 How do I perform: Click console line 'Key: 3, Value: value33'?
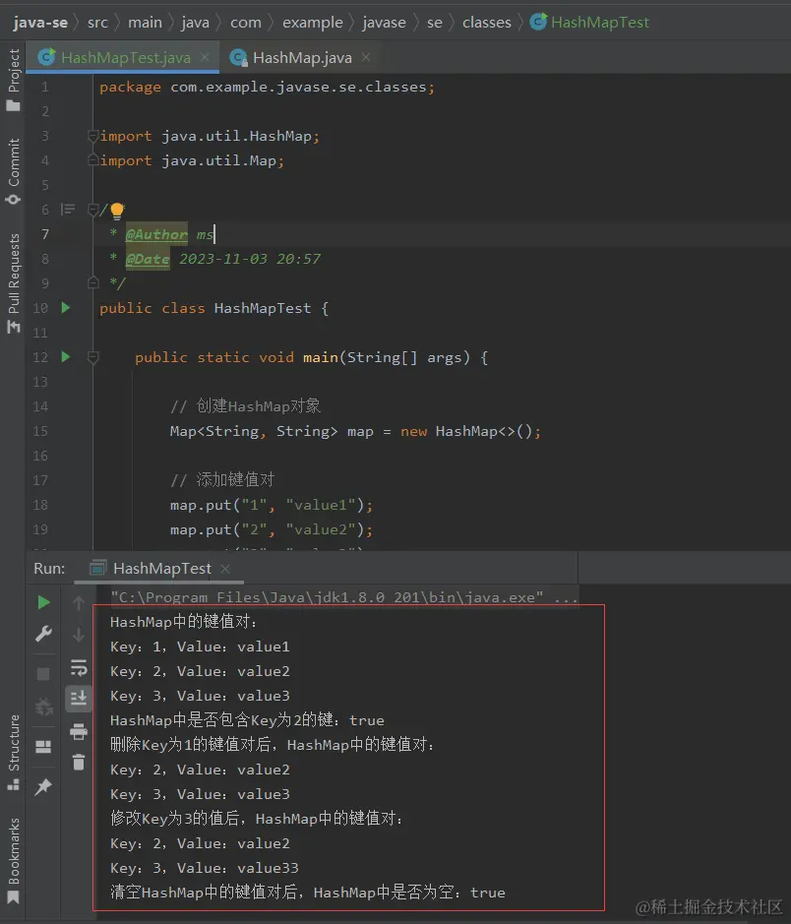pos(204,868)
